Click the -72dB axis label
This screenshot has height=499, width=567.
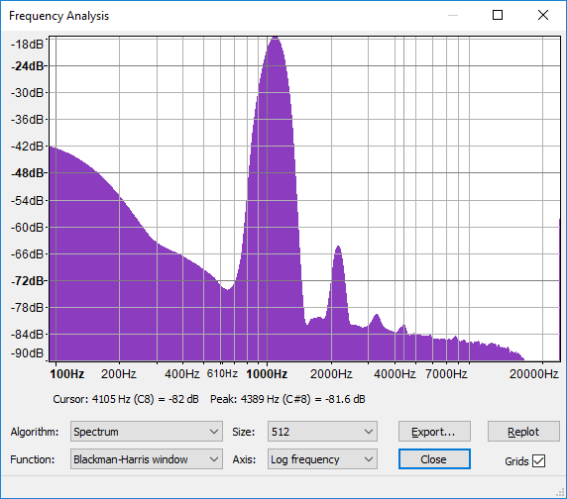28,280
